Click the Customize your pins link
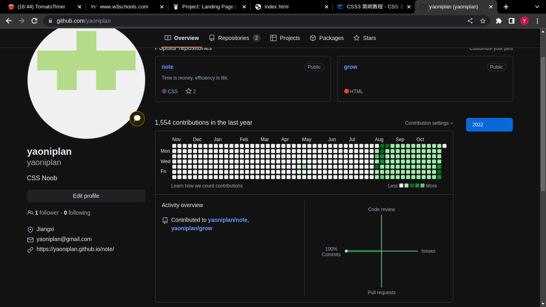 (x=491, y=48)
